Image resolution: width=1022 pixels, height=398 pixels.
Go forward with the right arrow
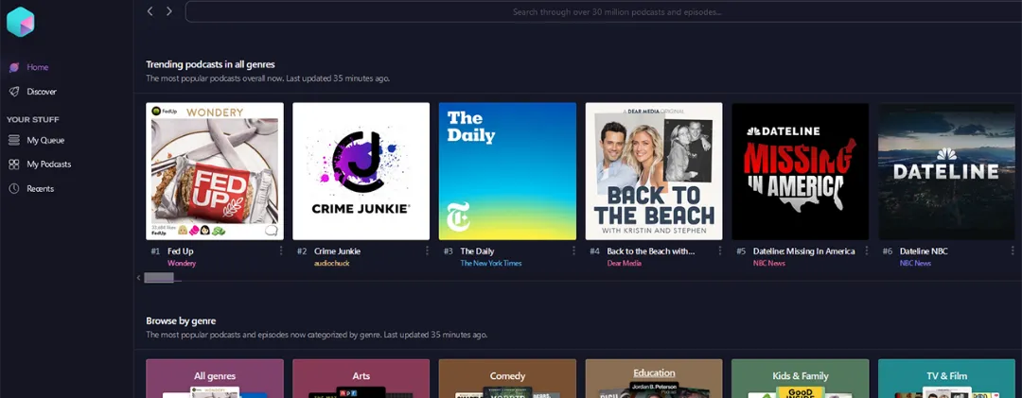(168, 11)
